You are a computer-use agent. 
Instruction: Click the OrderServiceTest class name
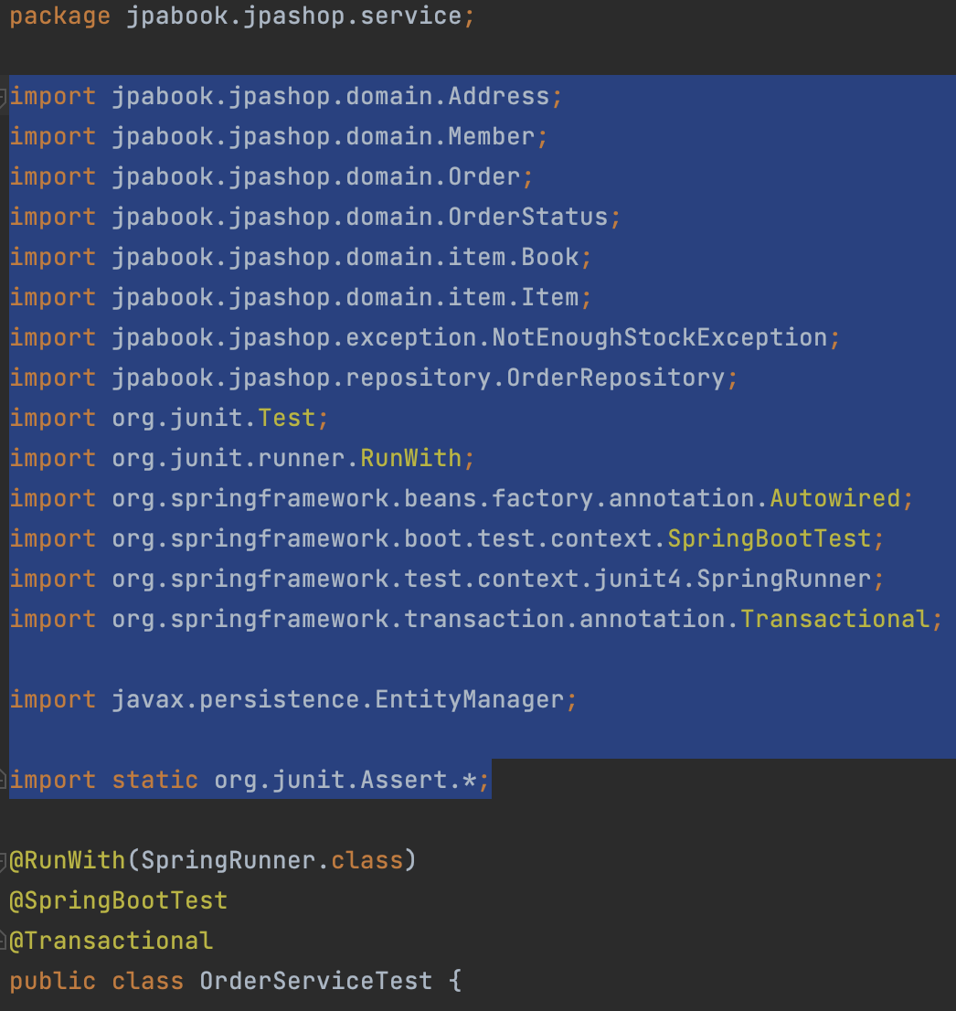coord(315,981)
